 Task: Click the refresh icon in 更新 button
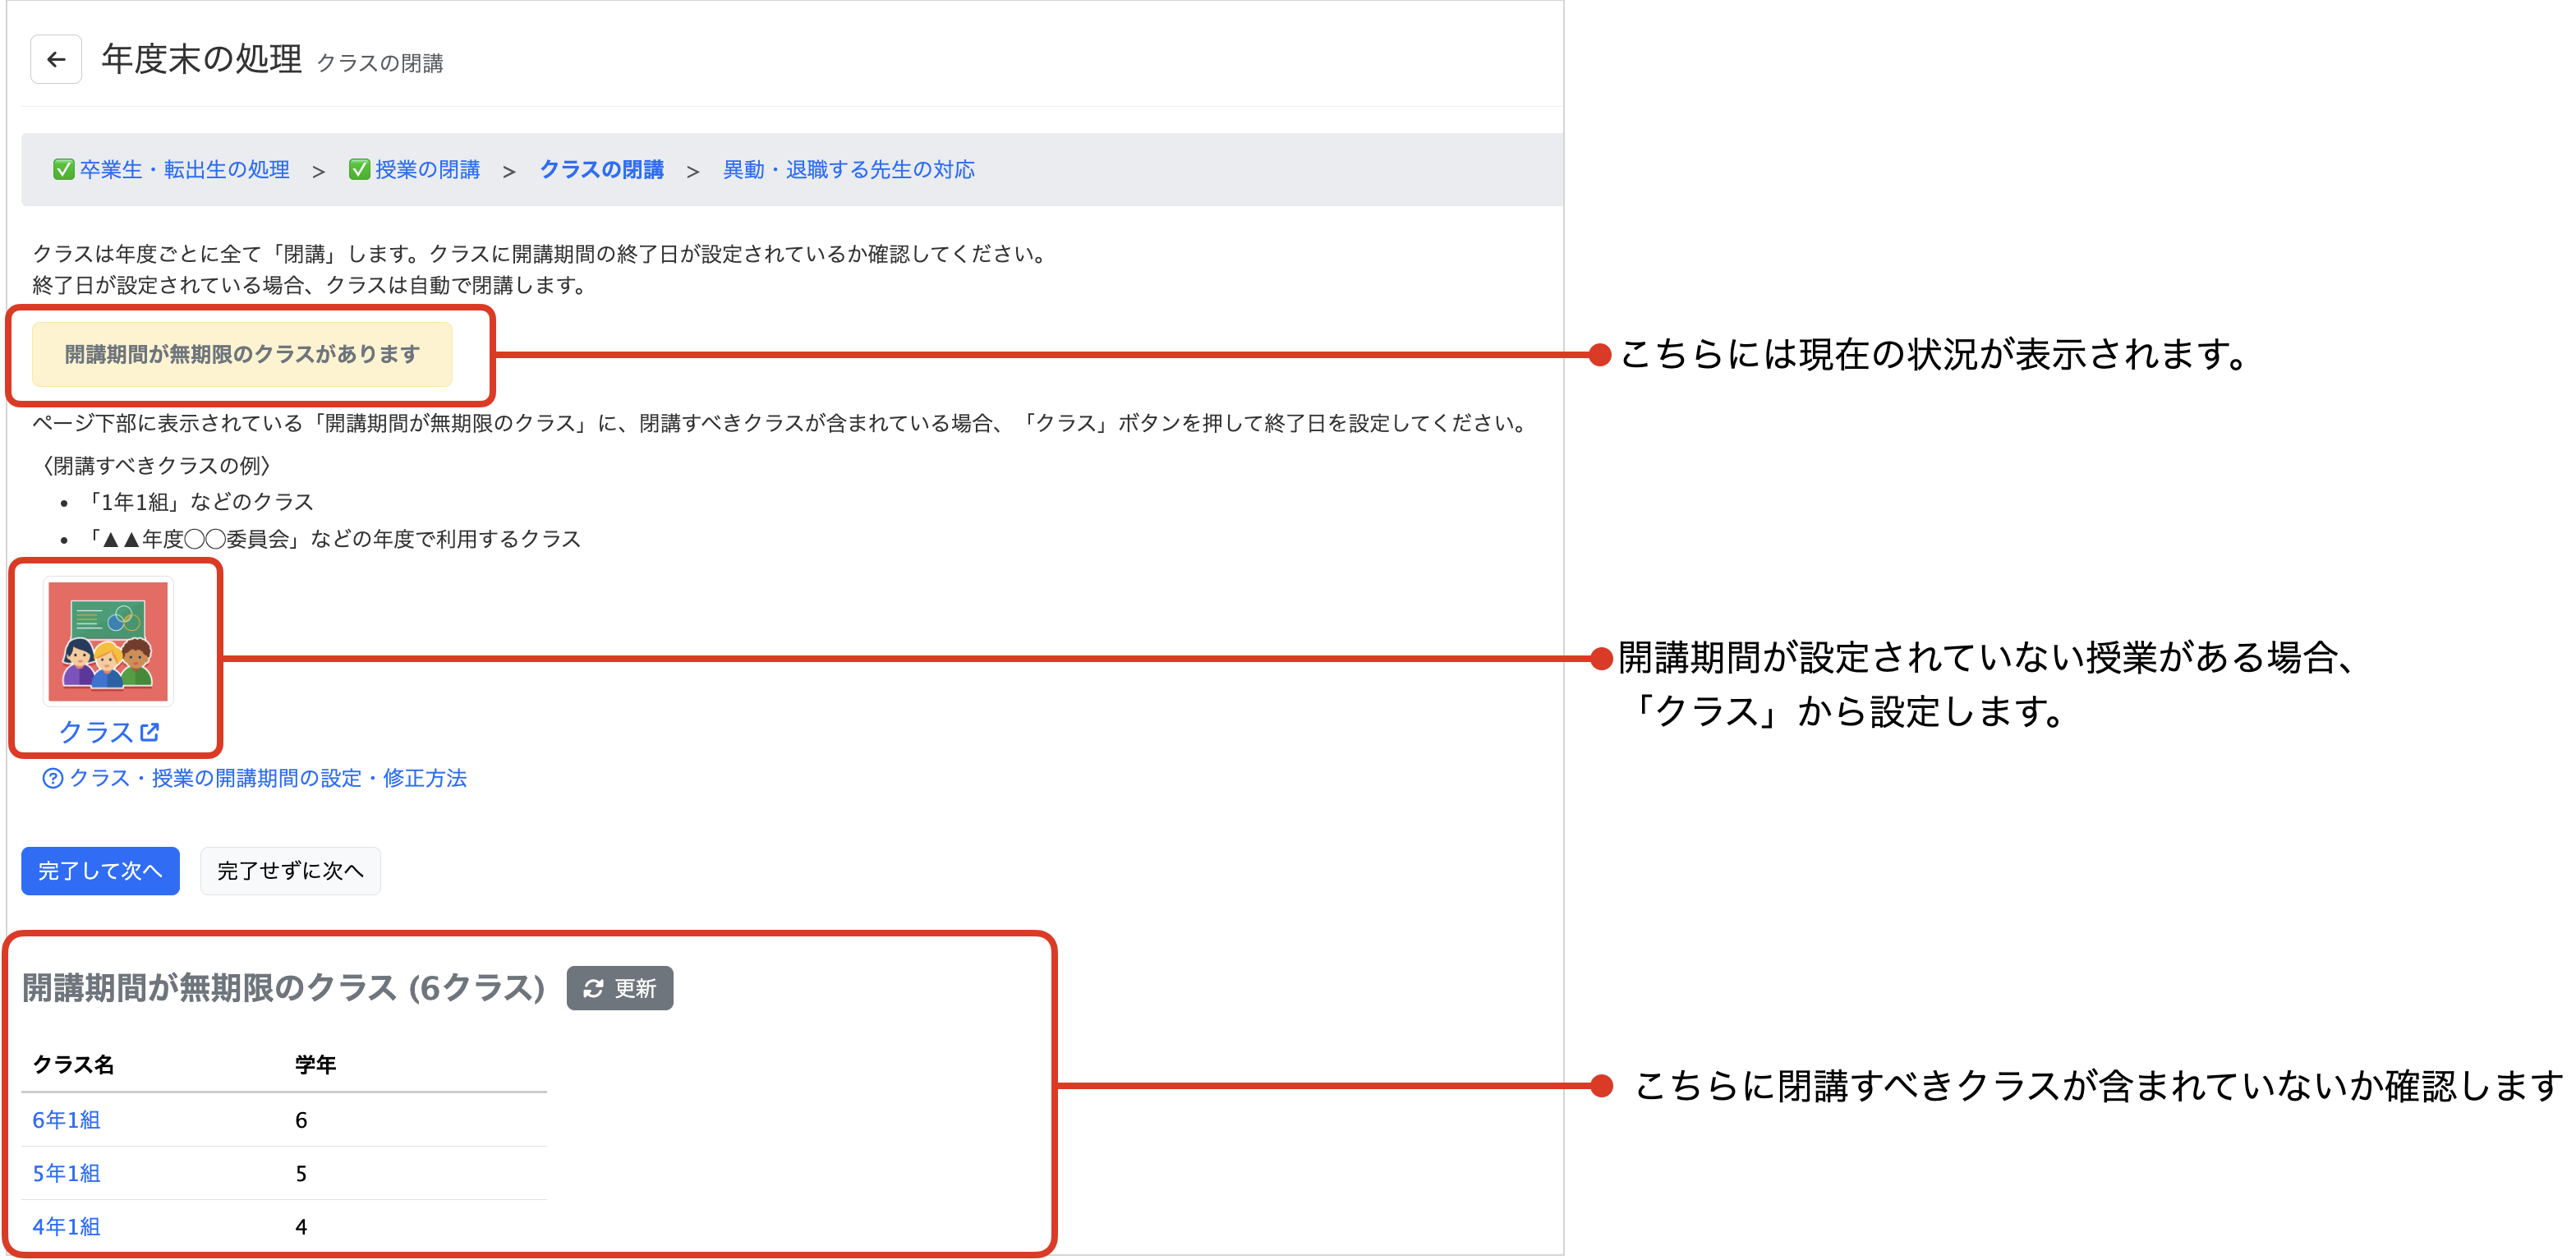click(x=593, y=988)
